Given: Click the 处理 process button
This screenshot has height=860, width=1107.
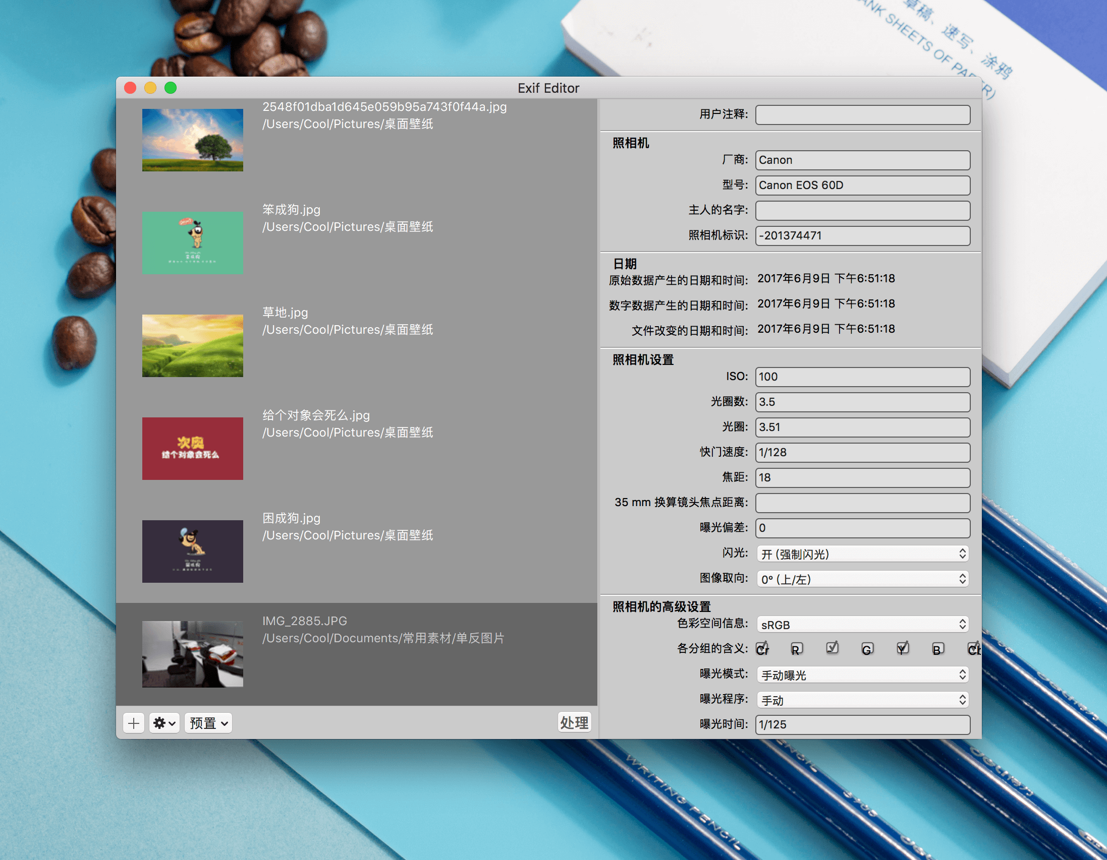Looking at the screenshot, I should [574, 722].
